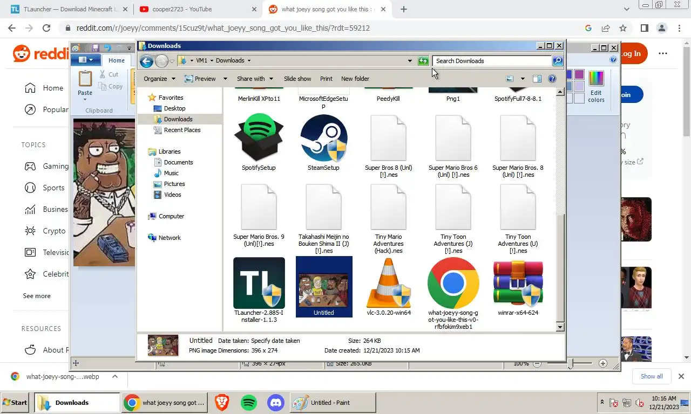Screen dimensions: 691x414
Task: Create a New folder from toolbar
Action: pos(355,79)
